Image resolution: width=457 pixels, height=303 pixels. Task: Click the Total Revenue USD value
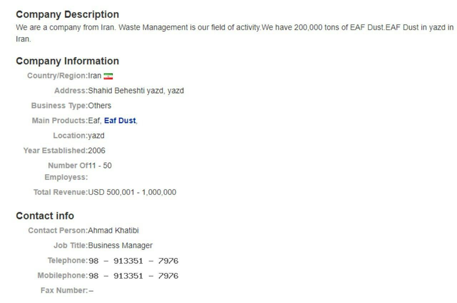132,192
